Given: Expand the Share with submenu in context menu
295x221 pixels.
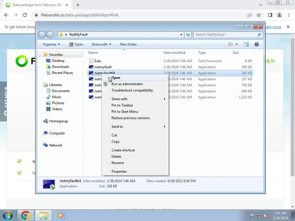Looking at the screenshot, I should point(135,99).
